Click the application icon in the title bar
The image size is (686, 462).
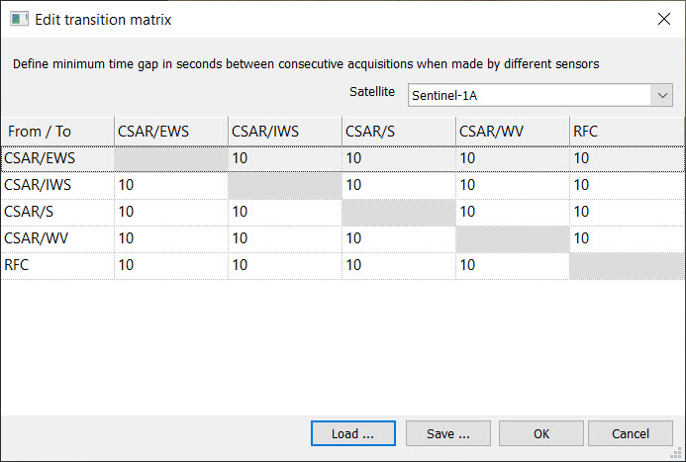pos(18,19)
